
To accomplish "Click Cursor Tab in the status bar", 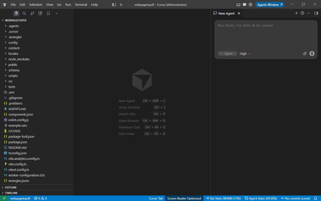I will tap(156, 198).
